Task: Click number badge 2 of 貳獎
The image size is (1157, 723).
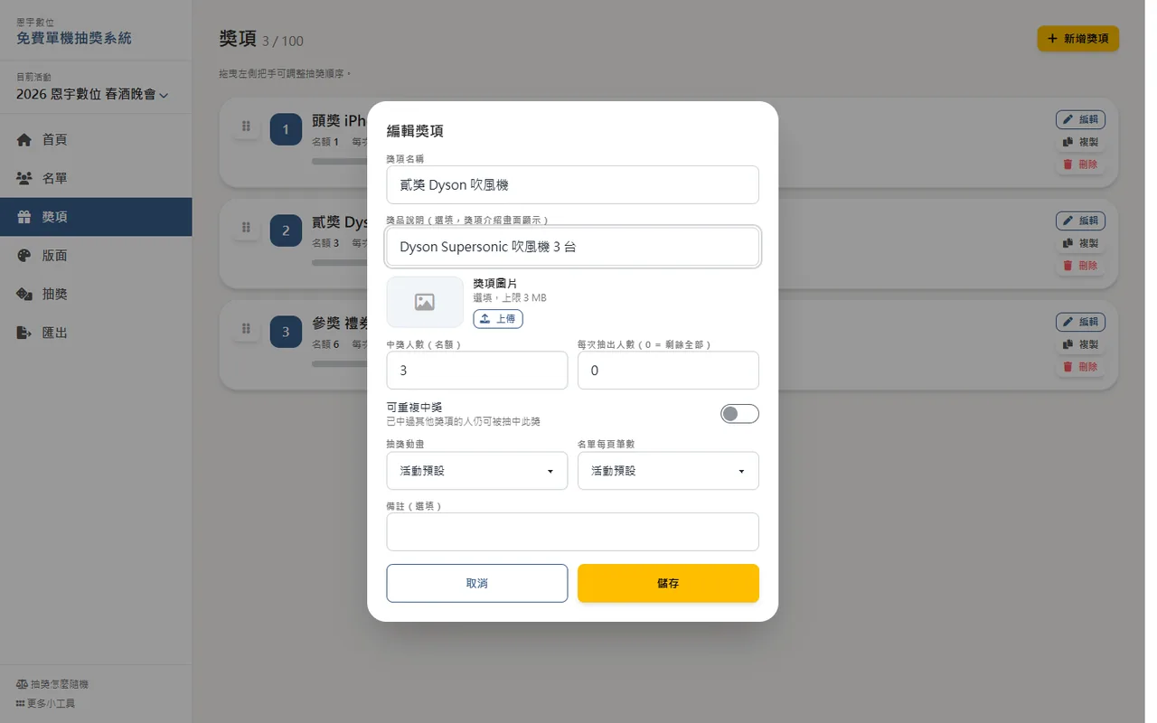Action: click(286, 230)
